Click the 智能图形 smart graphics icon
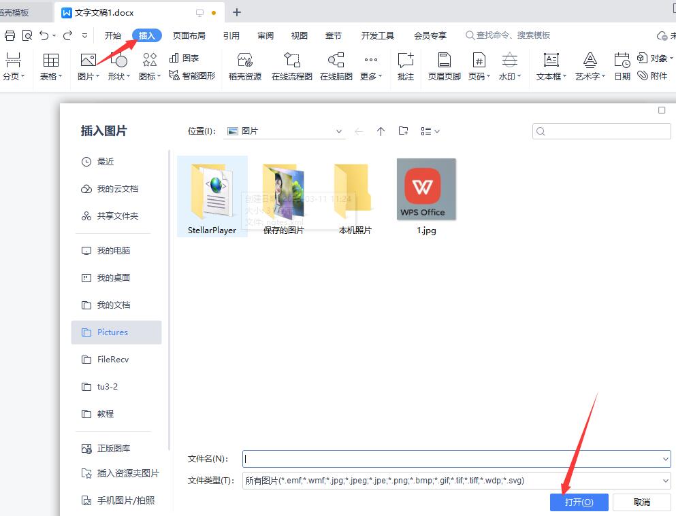The height and width of the screenshot is (516, 676). (x=193, y=75)
